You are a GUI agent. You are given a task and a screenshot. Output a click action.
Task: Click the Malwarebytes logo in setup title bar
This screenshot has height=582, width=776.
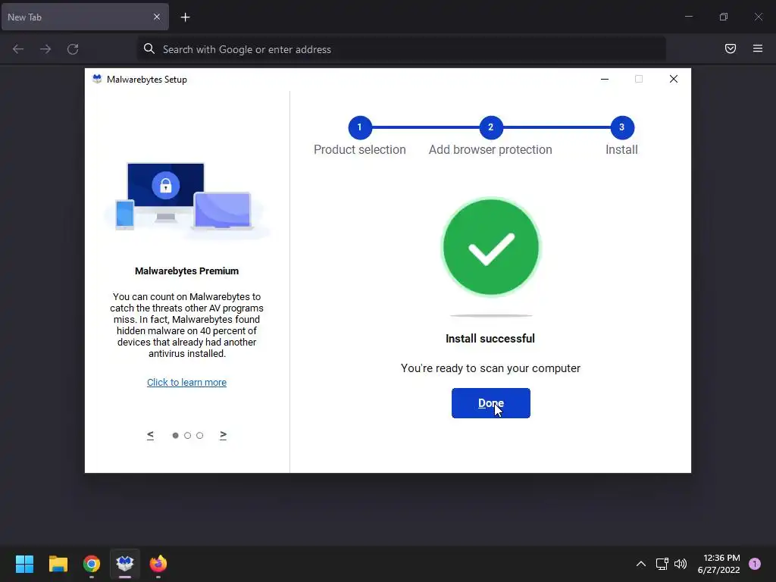coord(97,79)
